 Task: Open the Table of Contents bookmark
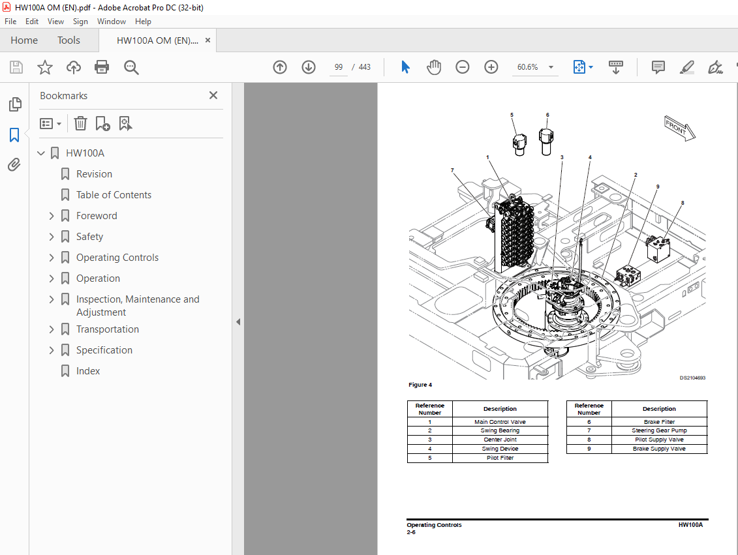point(114,195)
